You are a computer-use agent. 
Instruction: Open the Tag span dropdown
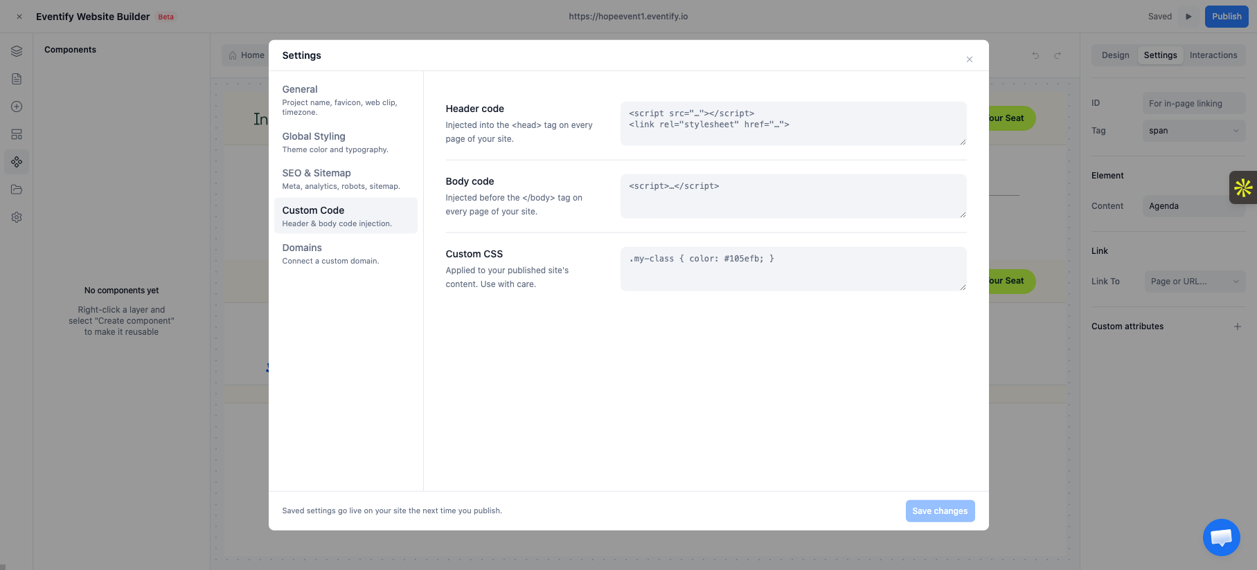pyautogui.click(x=1194, y=131)
